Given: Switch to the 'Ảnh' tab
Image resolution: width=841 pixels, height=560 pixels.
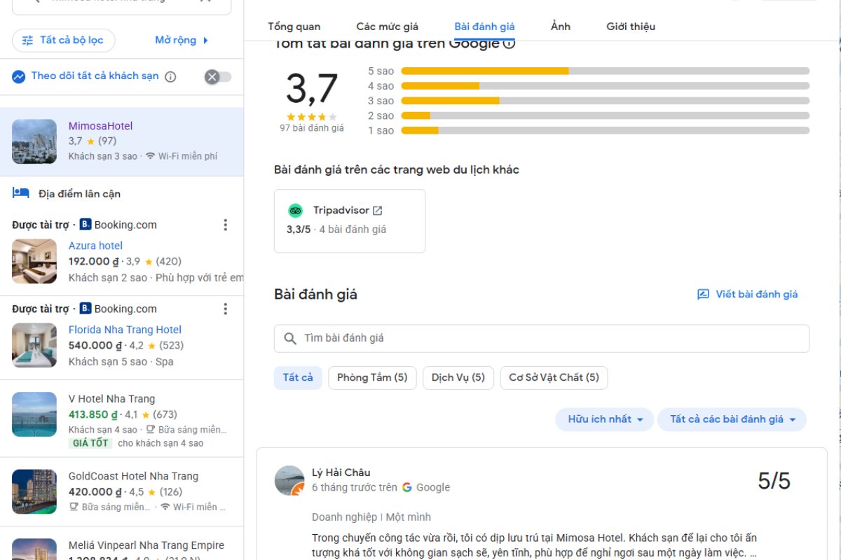Looking at the screenshot, I should point(559,26).
